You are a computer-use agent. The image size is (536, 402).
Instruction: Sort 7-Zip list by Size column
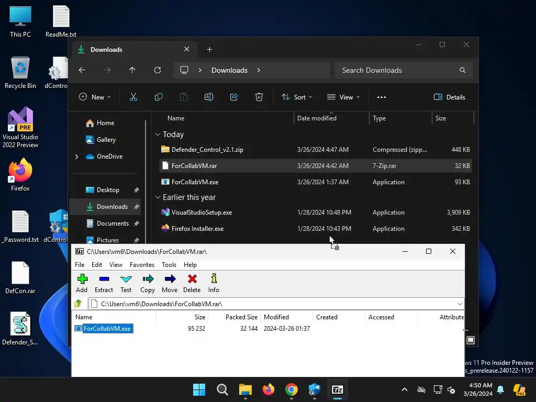pyautogui.click(x=182, y=317)
